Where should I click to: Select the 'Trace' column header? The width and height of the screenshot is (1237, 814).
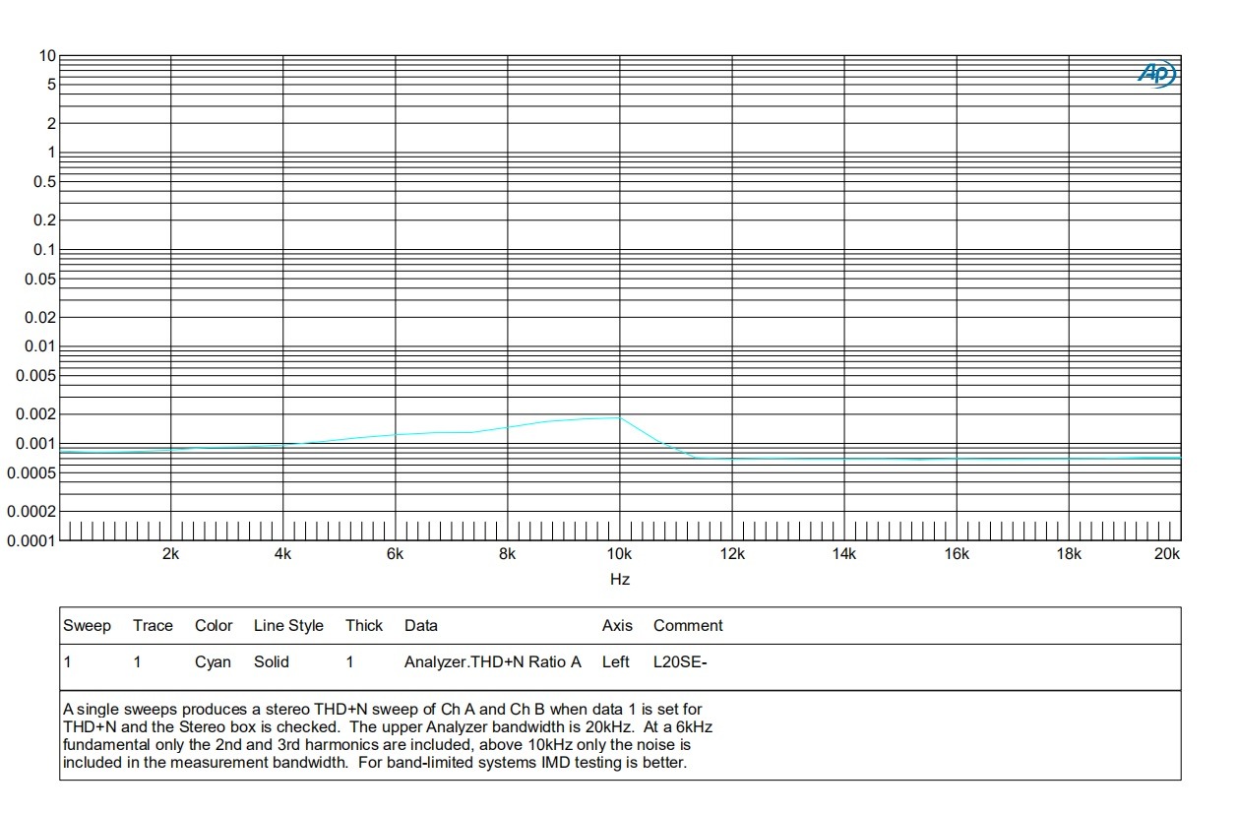[x=153, y=626]
